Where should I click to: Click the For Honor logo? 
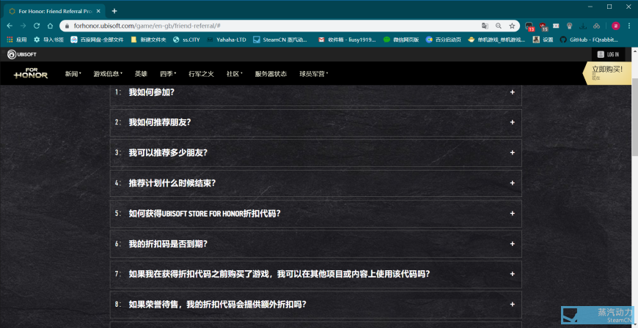(31, 73)
